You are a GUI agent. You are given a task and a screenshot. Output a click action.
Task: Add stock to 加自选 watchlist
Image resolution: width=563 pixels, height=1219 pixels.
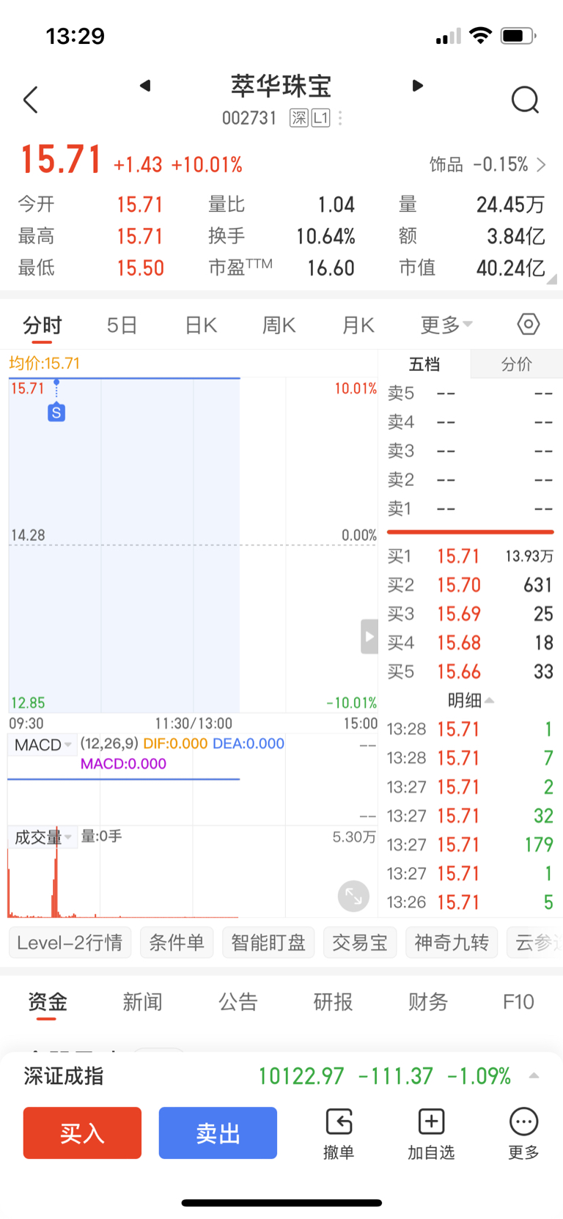(x=431, y=1134)
